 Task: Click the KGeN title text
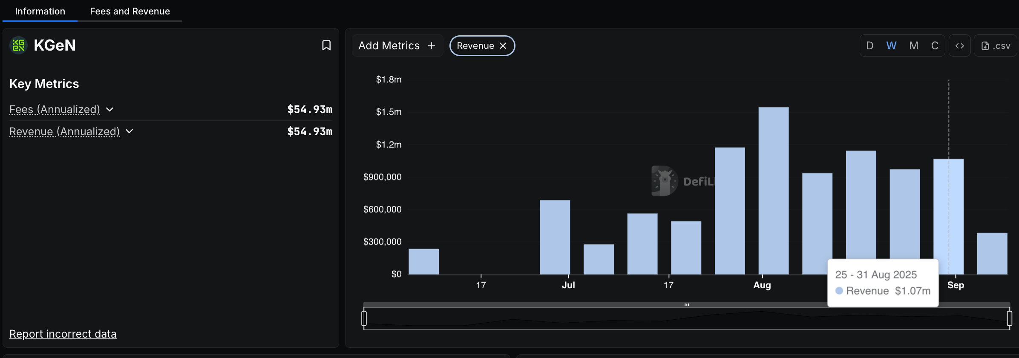click(x=55, y=45)
